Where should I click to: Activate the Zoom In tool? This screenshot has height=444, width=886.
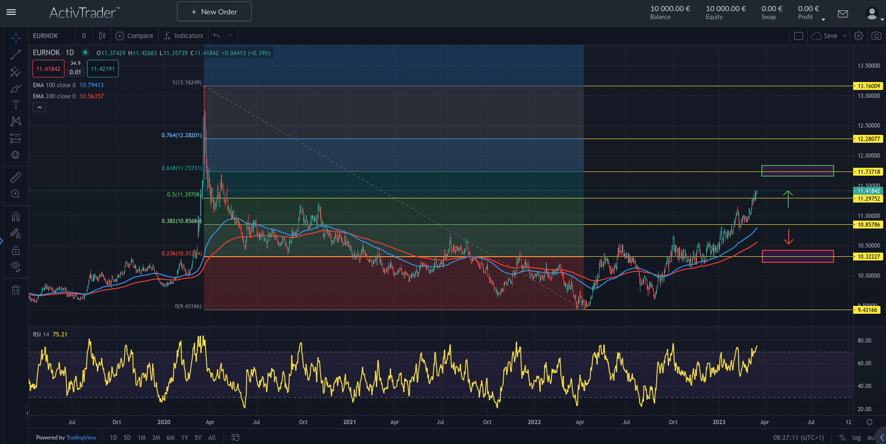(16, 194)
